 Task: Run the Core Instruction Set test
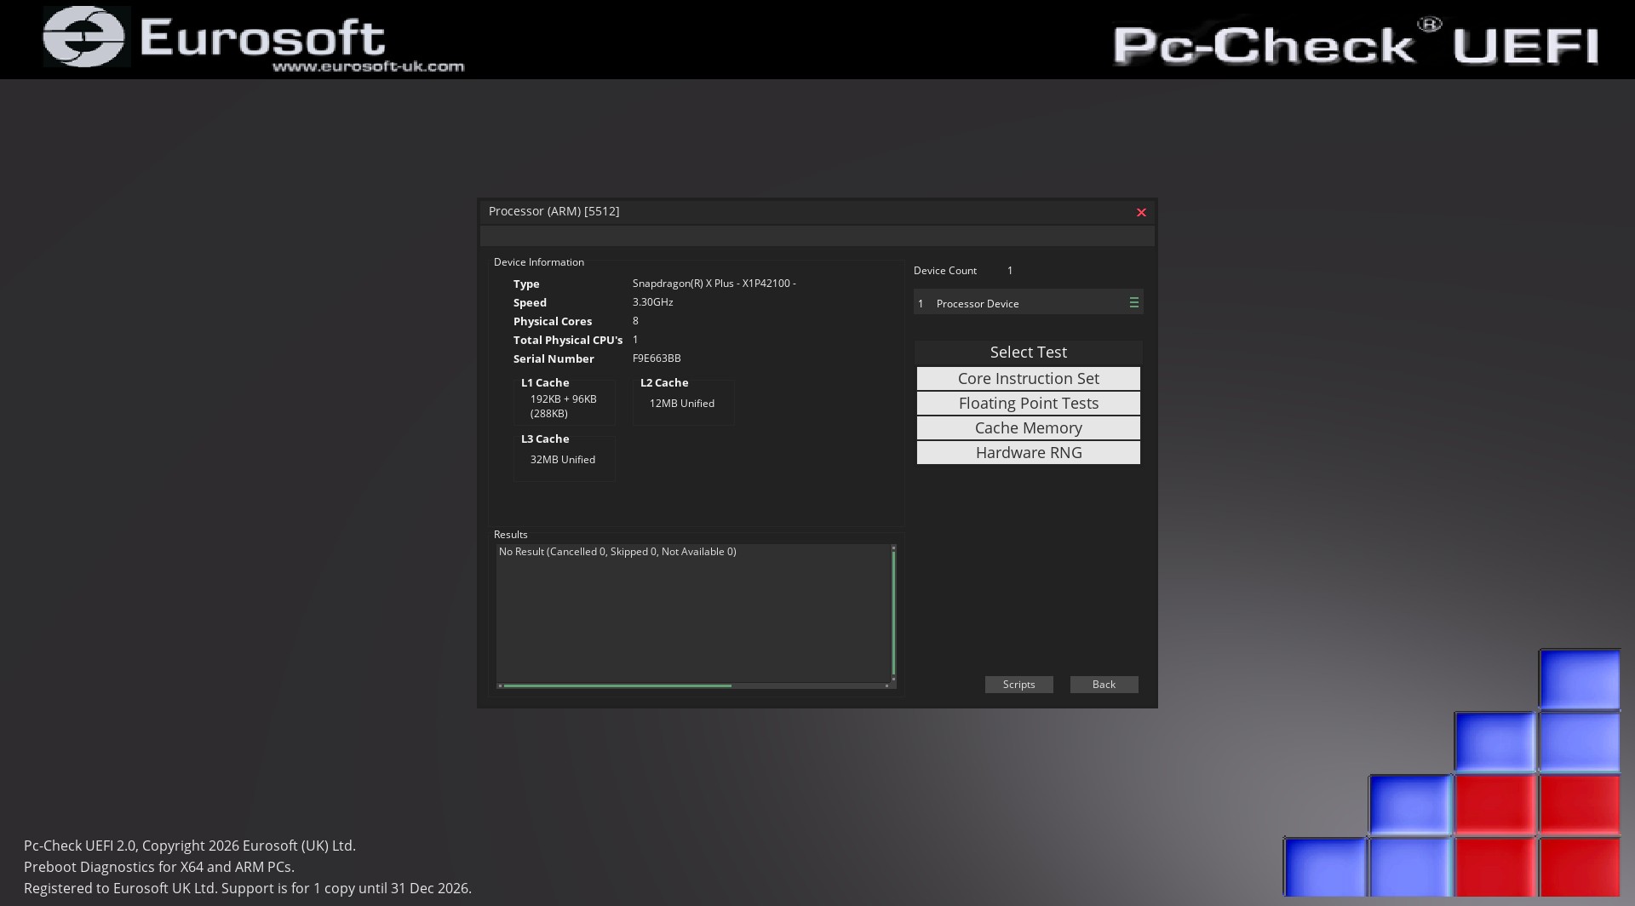[x=1028, y=379]
